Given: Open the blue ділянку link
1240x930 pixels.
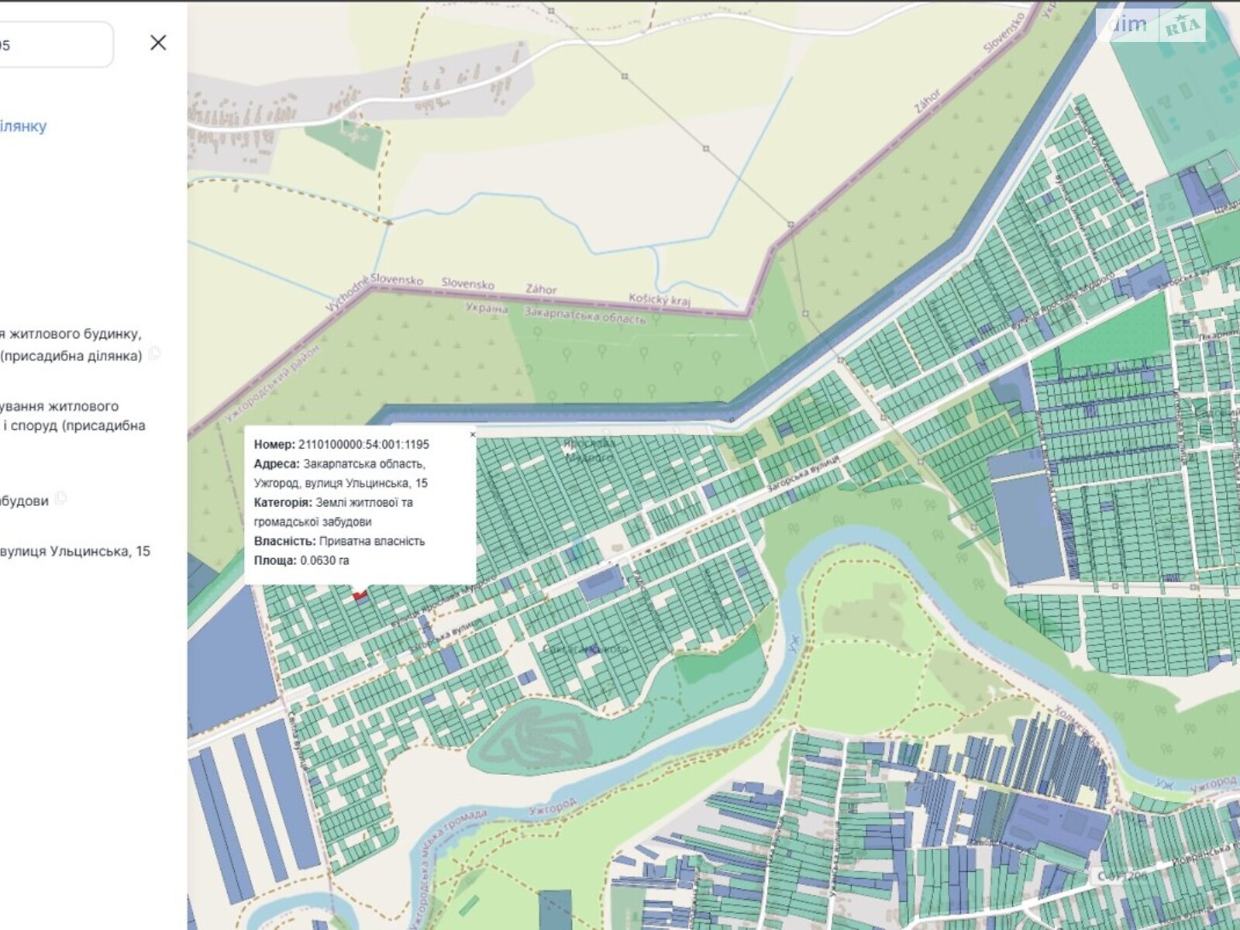Looking at the screenshot, I should [x=23, y=126].
